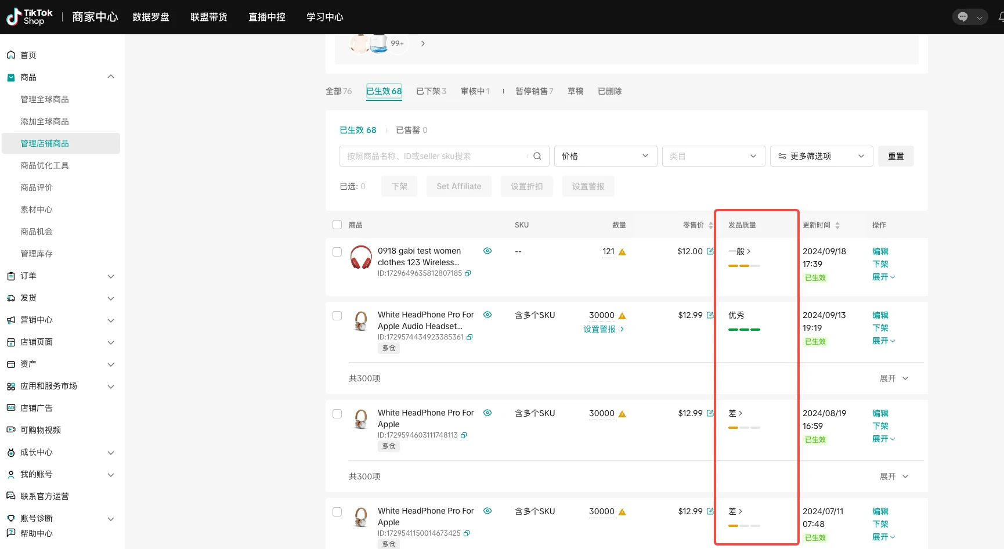Click the warning triangle next to quantity 30000
1004x549 pixels.
[622, 315]
